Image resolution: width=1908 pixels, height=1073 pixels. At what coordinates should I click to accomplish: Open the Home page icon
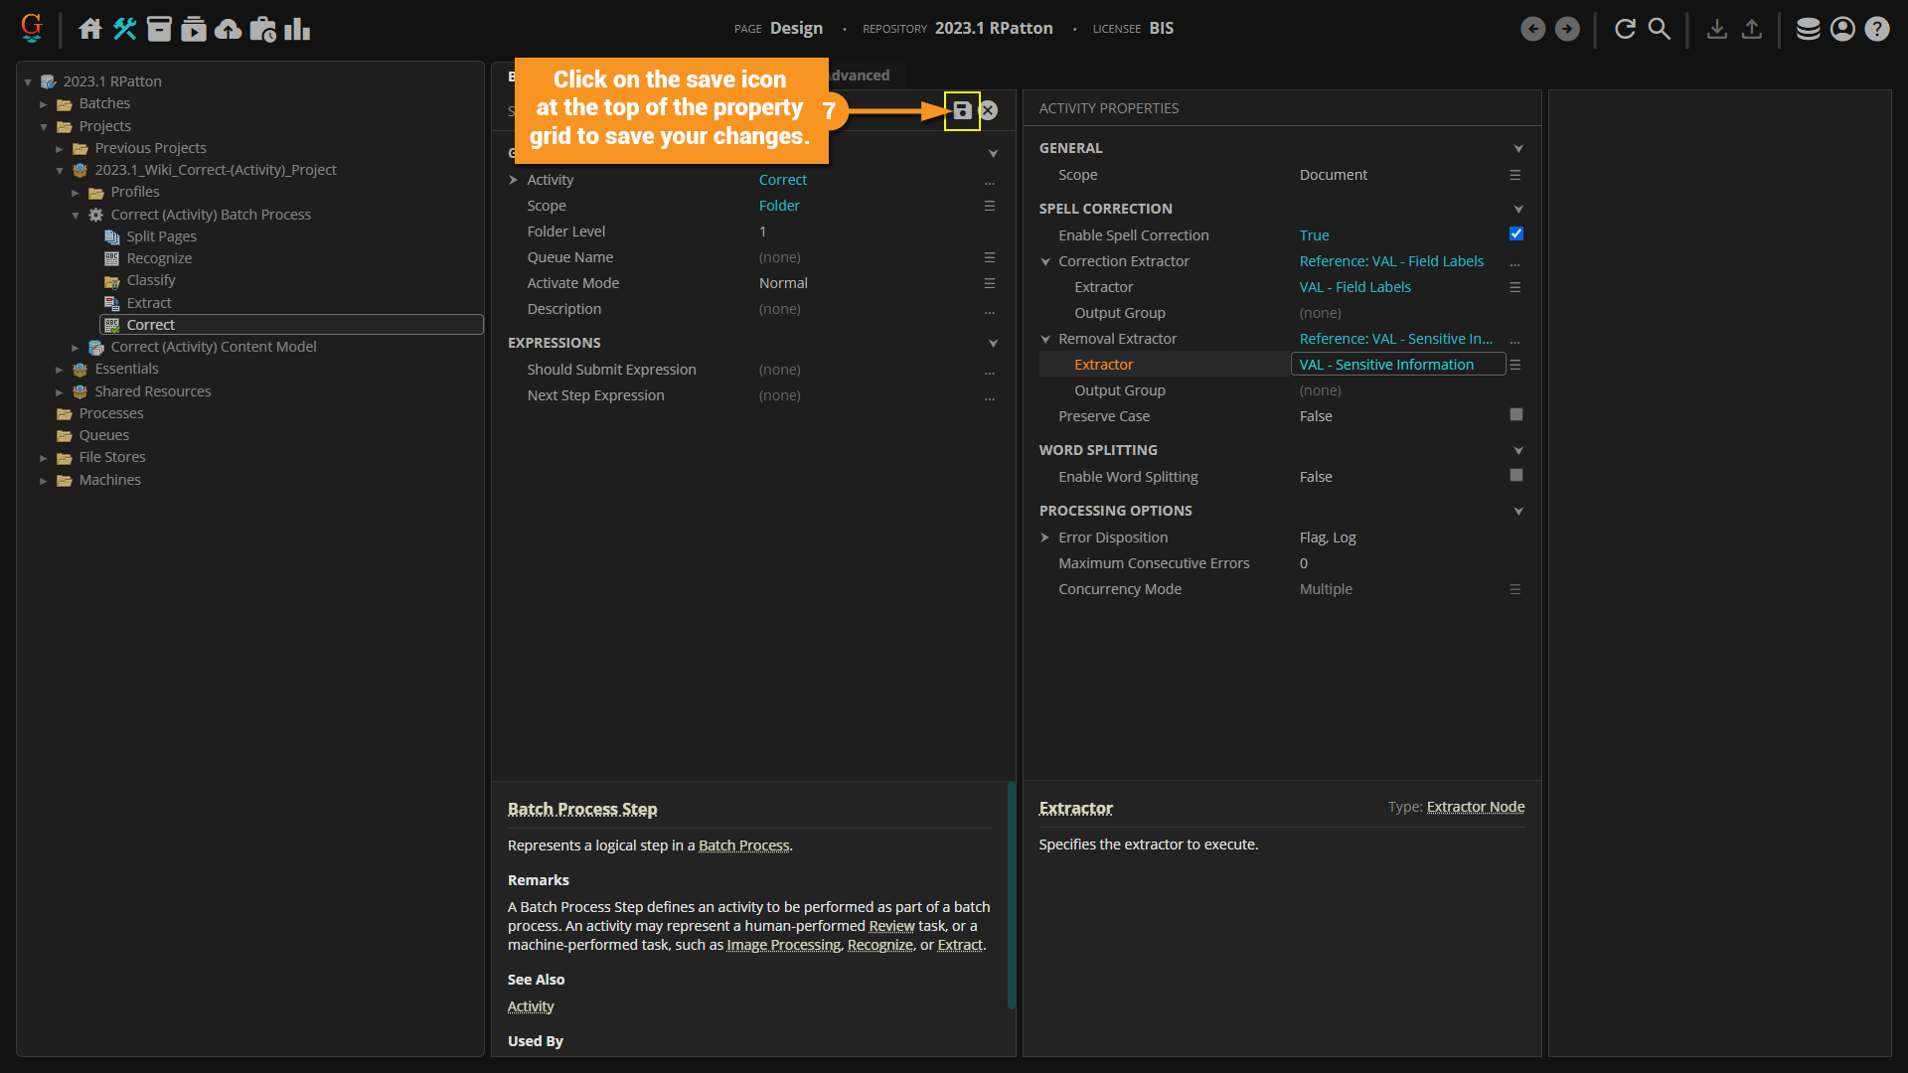point(90,29)
